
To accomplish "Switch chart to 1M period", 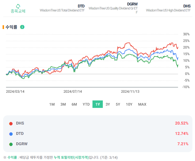I will (52, 104).
